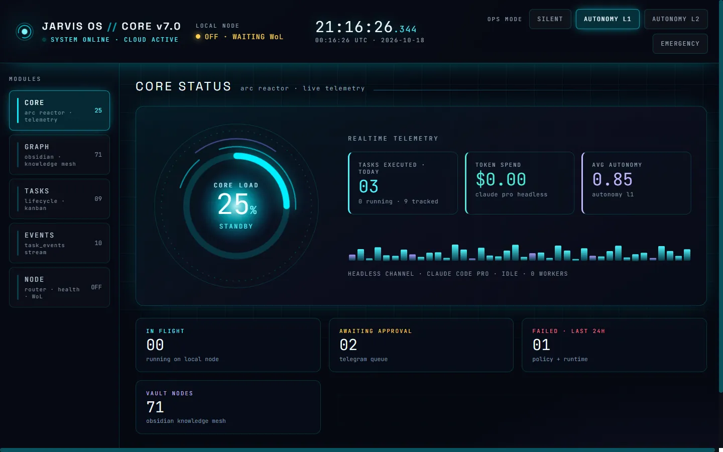723x452 pixels.
Task: Click '00:16:26 UTC · 2026-10-18' date text
Action: click(370, 40)
